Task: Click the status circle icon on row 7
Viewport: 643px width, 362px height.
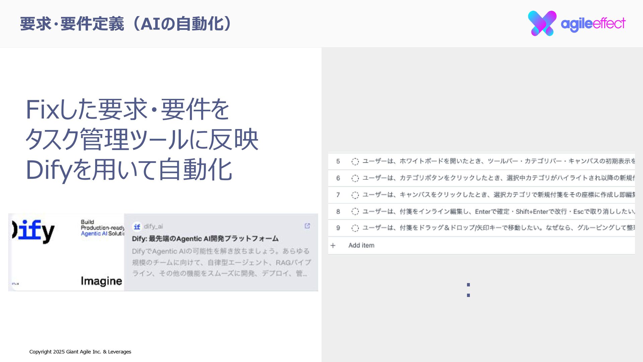Action: (x=355, y=195)
